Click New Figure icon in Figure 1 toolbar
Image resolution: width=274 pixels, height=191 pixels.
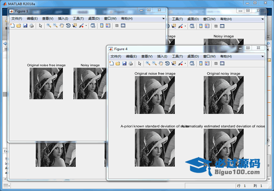(12, 26)
